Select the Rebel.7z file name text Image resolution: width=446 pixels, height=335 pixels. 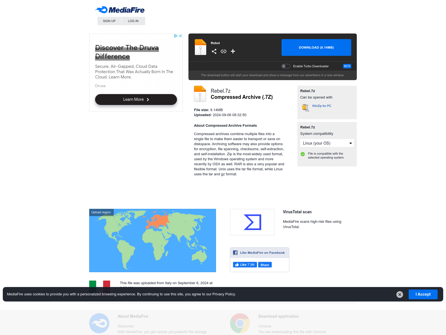(220, 91)
